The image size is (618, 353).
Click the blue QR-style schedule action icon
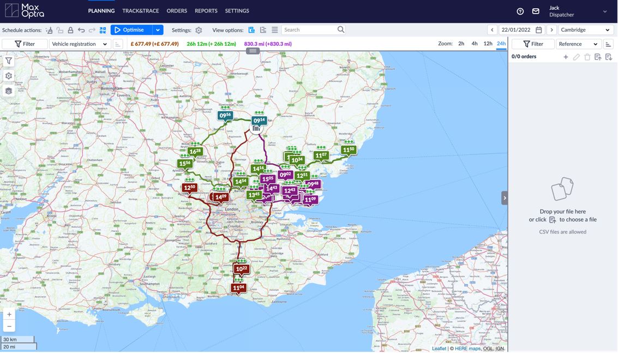103,30
